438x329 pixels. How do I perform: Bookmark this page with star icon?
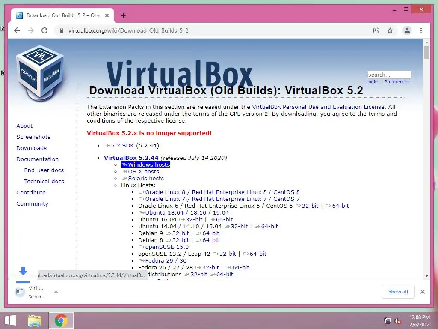(x=390, y=30)
